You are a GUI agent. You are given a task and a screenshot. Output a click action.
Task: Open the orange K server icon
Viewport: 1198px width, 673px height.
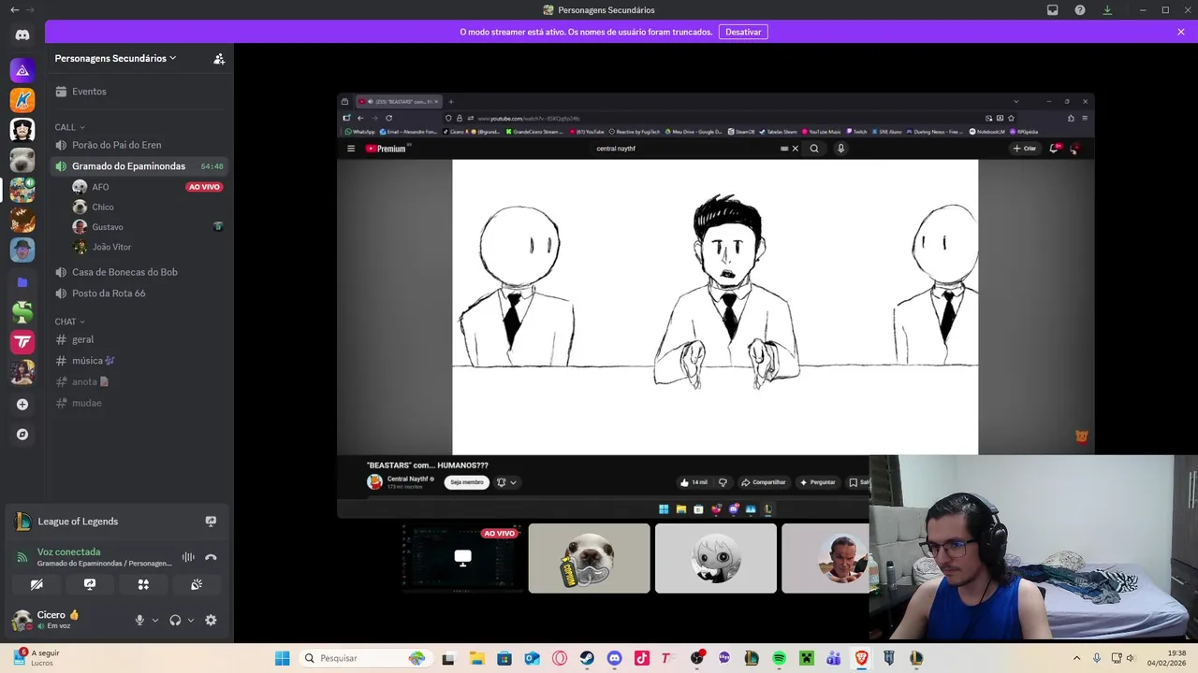coord(22,100)
